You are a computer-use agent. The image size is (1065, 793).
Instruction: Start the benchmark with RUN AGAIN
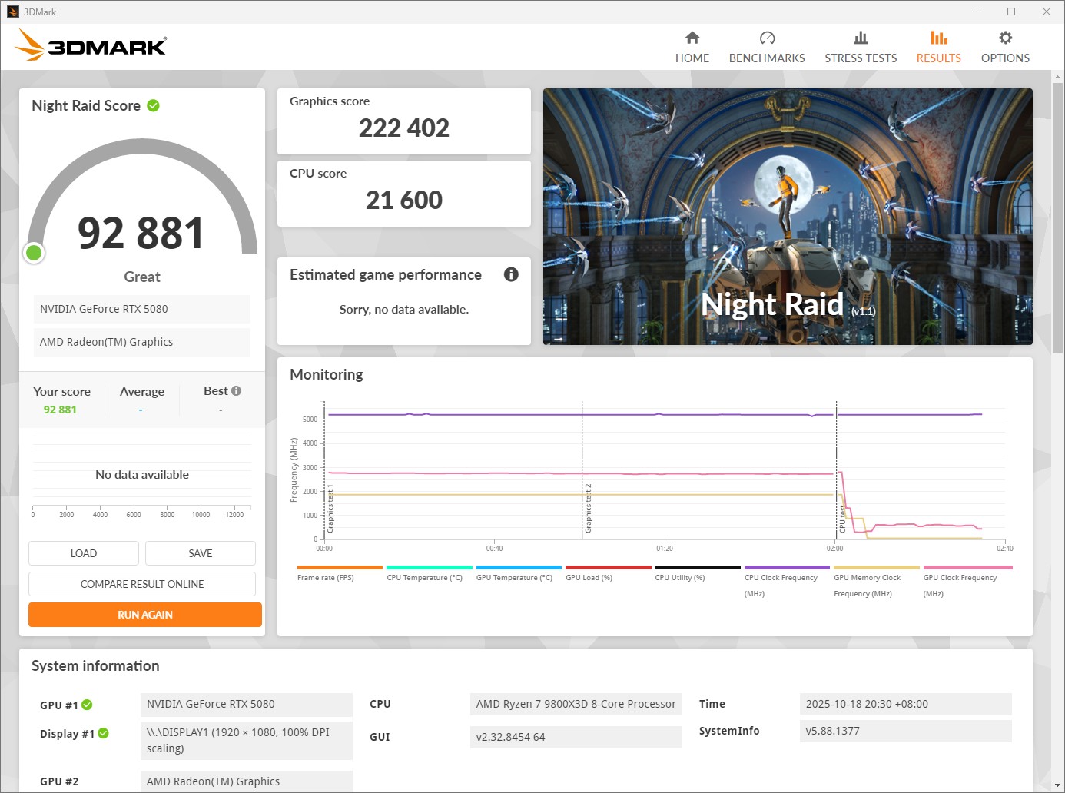click(x=144, y=615)
